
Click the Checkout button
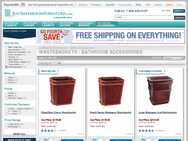pos(179,11)
